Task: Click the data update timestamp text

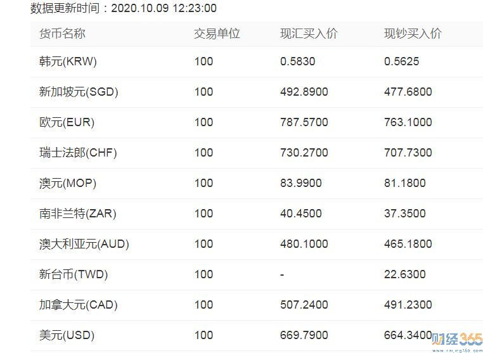Action: click(x=124, y=8)
